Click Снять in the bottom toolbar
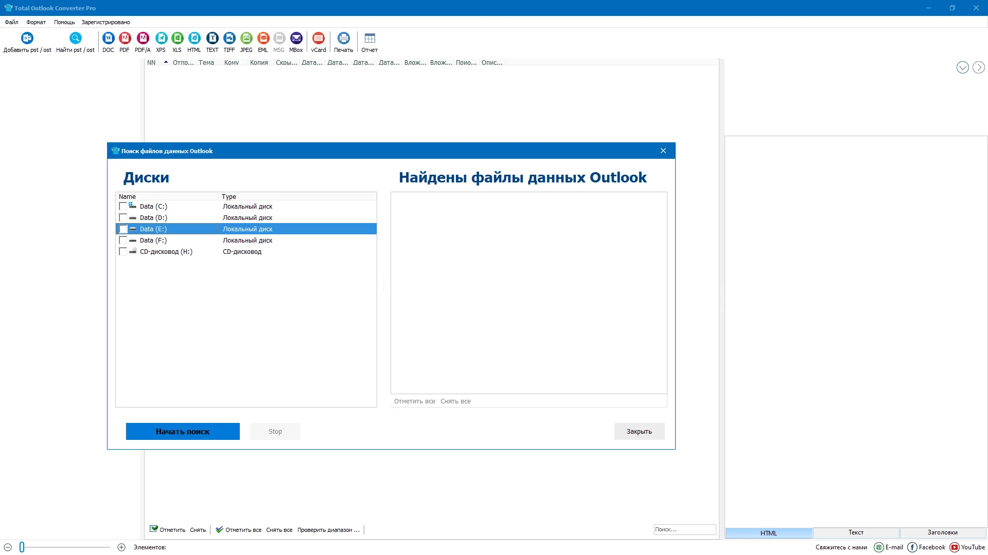This screenshot has width=988, height=555. click(x=198, y=530)
